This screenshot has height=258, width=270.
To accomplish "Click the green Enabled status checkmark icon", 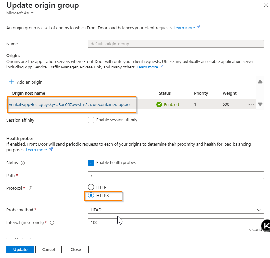I will click(159, 104).
